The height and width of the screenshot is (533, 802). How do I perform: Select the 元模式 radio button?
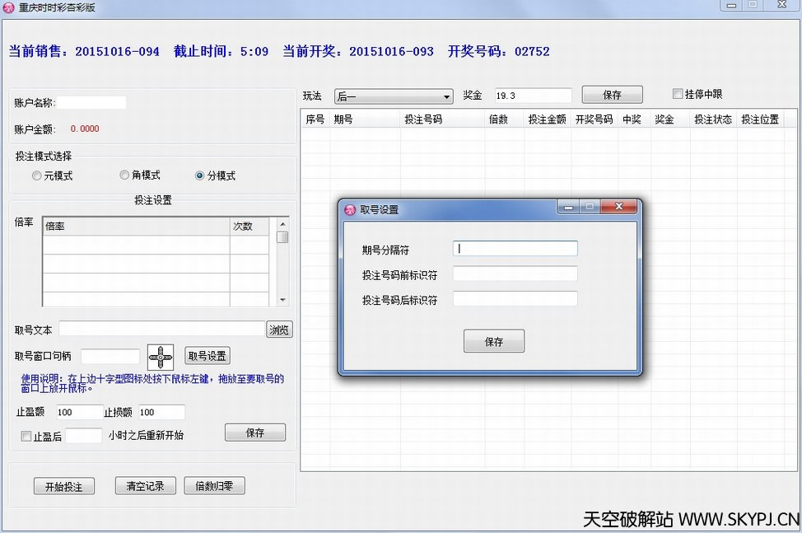click(36, 175)
